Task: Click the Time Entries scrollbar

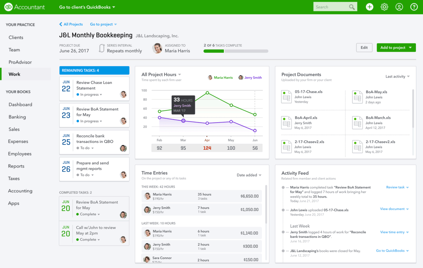Action: click(x=266, y=204)
